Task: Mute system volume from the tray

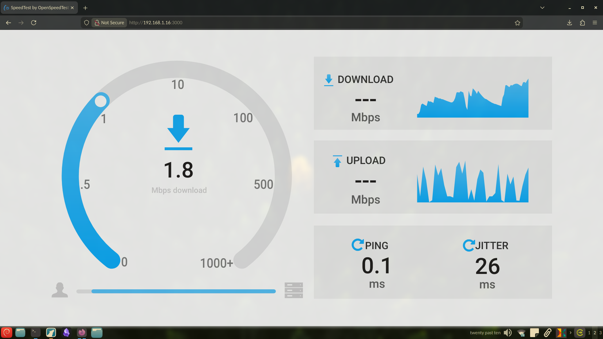Action: [508, 332]
